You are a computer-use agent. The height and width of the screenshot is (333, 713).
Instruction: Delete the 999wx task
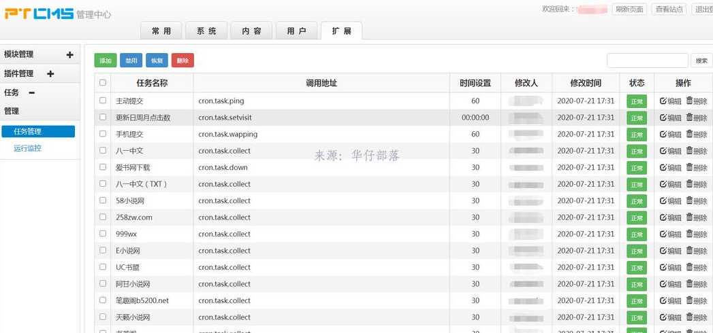tap(697, 234)
